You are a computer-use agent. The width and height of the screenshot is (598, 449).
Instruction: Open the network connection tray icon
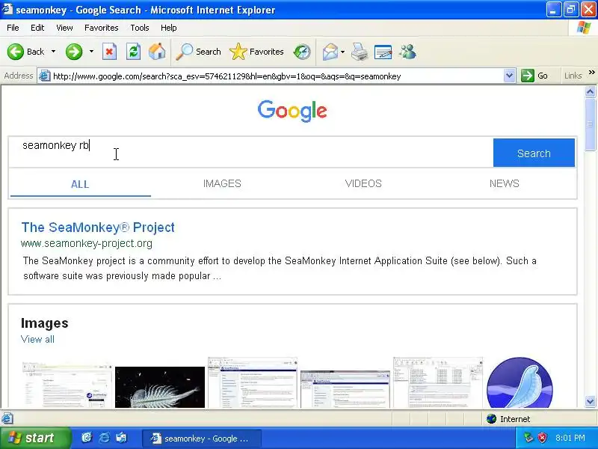(528, 438)
